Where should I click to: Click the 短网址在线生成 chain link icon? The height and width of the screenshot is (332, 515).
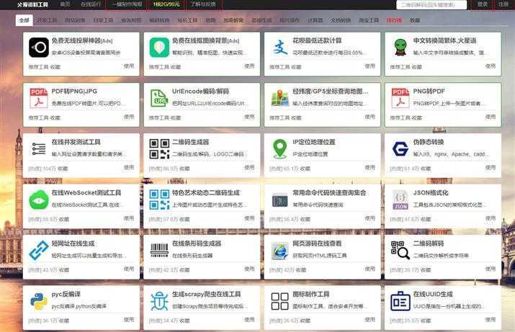(39, 250)
